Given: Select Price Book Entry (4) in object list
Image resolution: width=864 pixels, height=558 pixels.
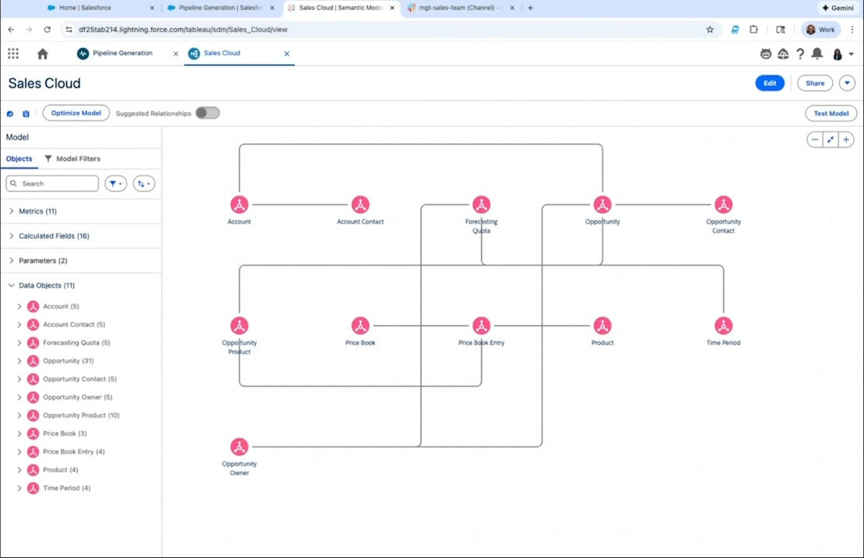Looking at the screenshot, I should 74,452.
